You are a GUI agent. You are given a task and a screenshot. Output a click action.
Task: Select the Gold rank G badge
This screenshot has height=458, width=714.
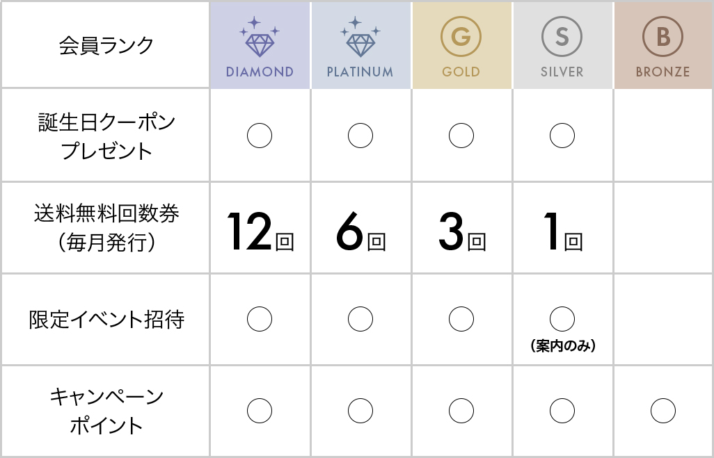pos(461,38)
